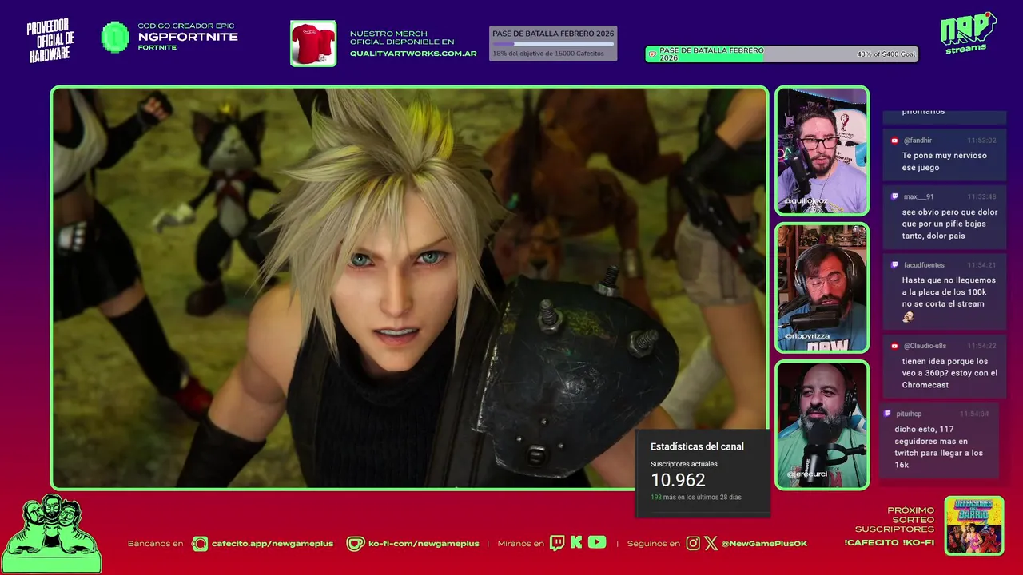Click the @NewGamePlusOK handle
This screenshot has height=575, width=1023.
click(x=764, y=544)
